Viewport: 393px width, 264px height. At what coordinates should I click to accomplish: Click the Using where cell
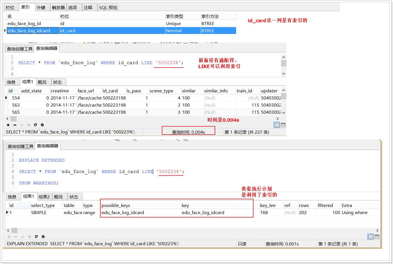click(x=360, y=212)
